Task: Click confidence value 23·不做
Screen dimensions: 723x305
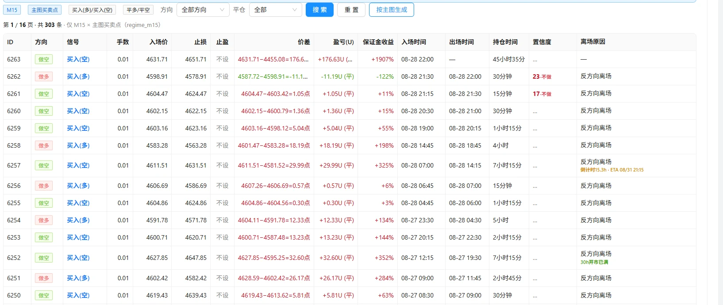Action: pos(542,76)
